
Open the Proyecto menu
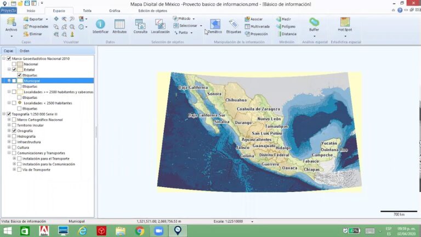coord(9,10)
